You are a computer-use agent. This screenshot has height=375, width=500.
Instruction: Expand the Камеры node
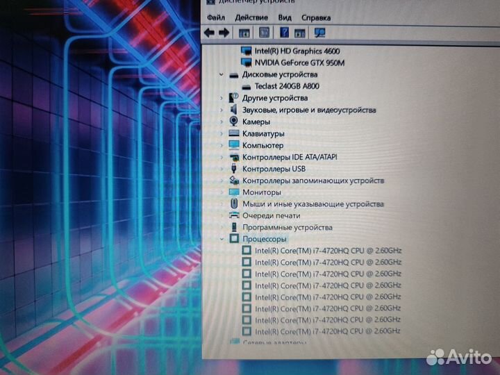222,122
